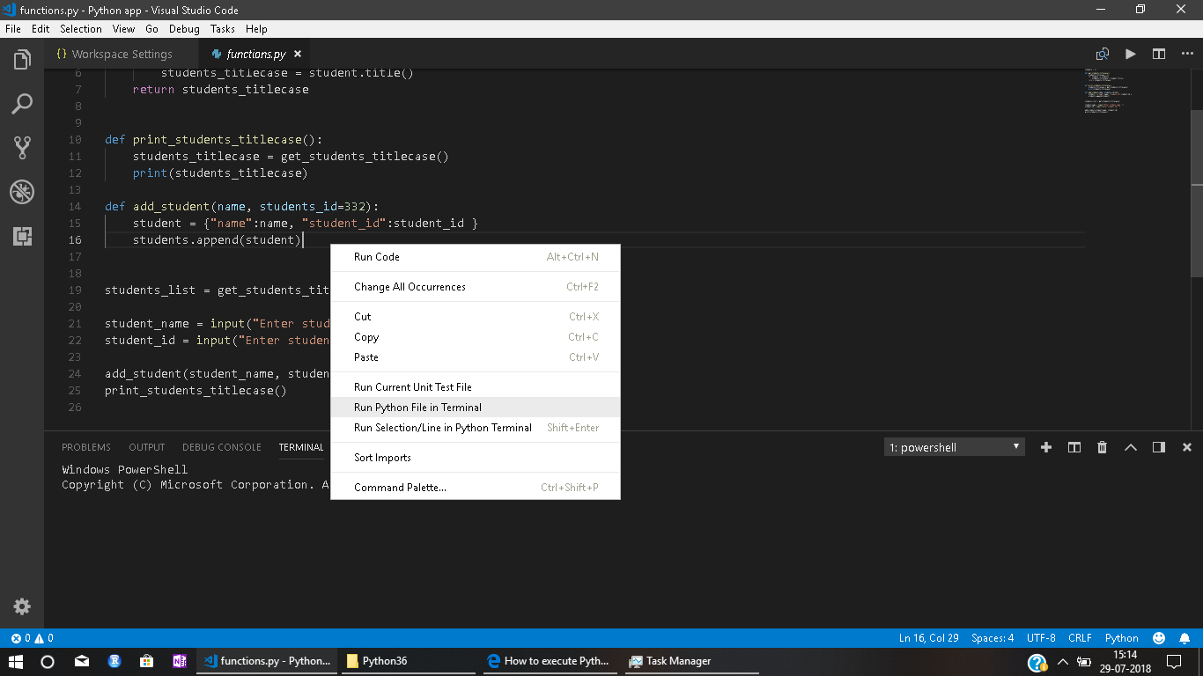The height and width of the screenshot is (676, 1203).
Task: Open the powershell terminal selector dropdown
Action: (955, 447)
